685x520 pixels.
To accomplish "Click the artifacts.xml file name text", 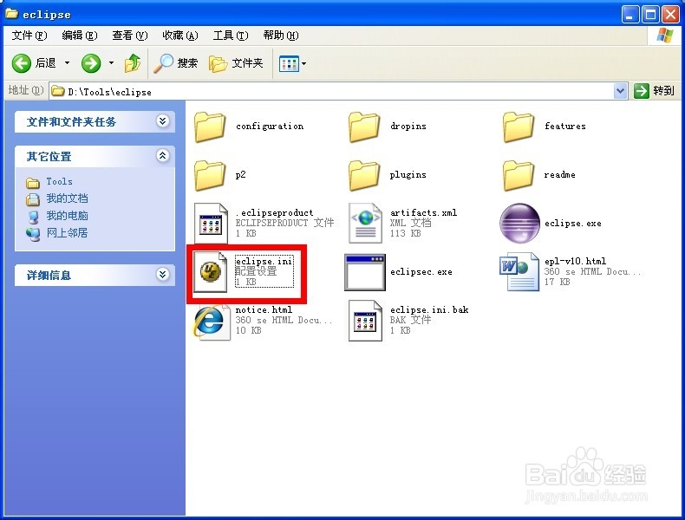I will [423, 212].
